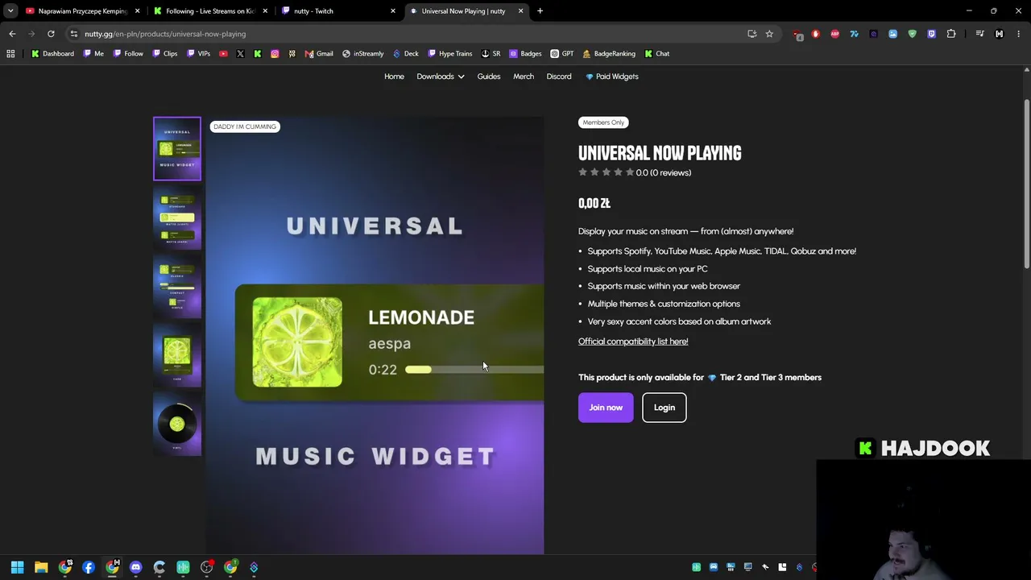Open a new browser tab
1031x580 pixels.
pyautogui.click(x=540, y=11)
